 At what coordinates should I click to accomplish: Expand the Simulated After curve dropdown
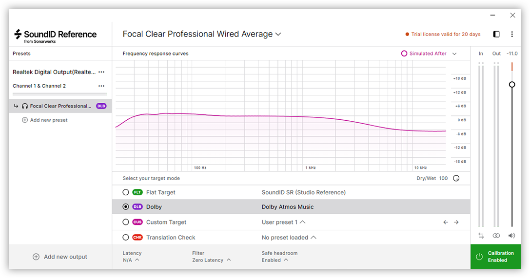454,54
